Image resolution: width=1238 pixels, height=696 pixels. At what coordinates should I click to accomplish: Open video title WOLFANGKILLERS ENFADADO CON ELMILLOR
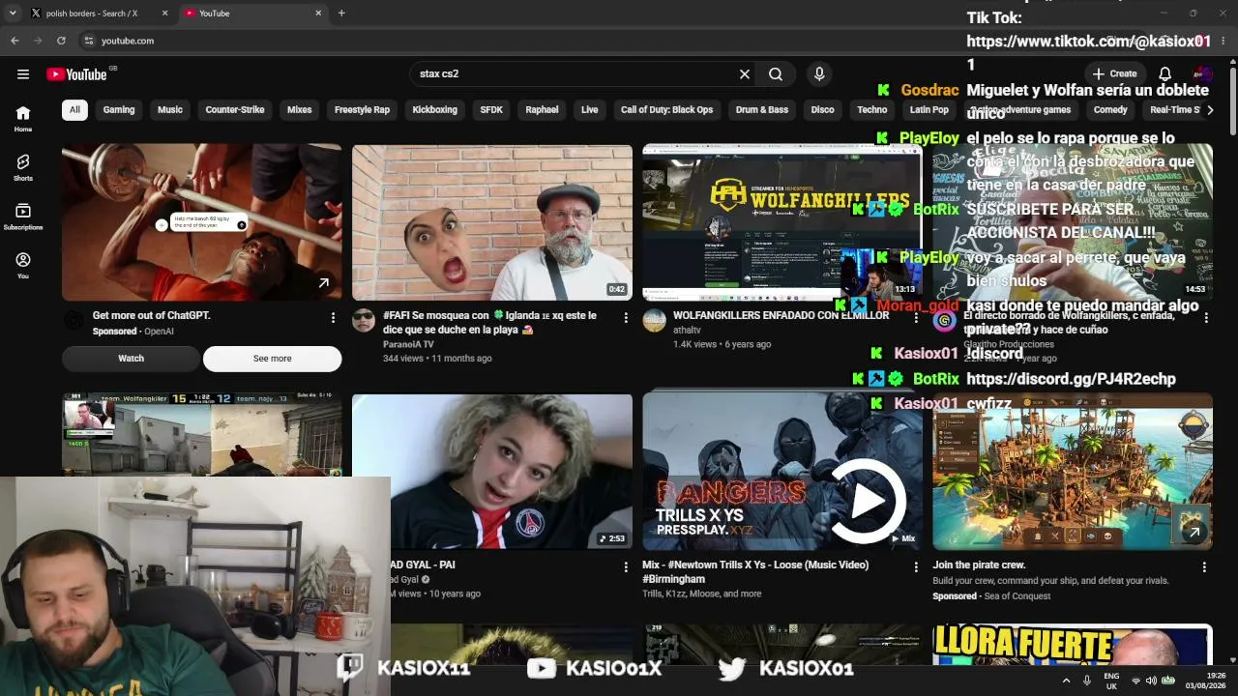(x=781, y=315)
